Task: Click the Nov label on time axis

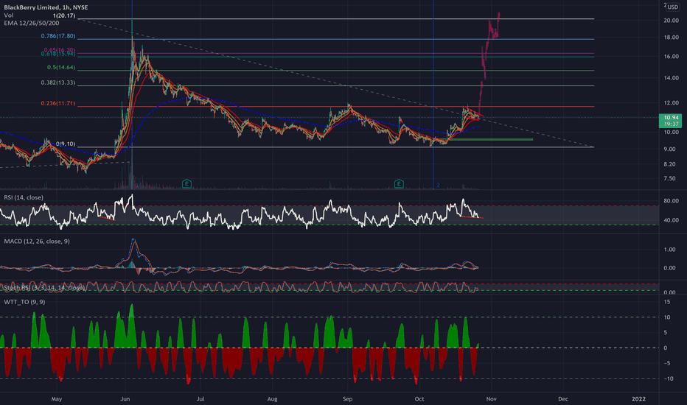Action: [491, 399]
